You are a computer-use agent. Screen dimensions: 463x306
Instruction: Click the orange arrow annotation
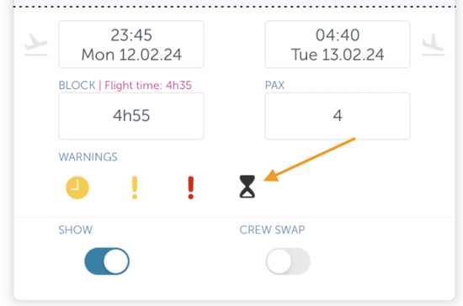tap(310, 159)
